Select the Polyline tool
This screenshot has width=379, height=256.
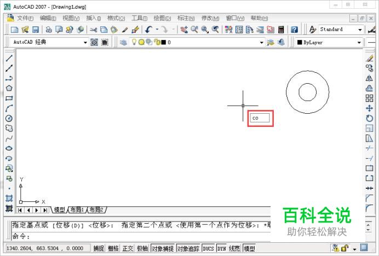coord(9,78)
